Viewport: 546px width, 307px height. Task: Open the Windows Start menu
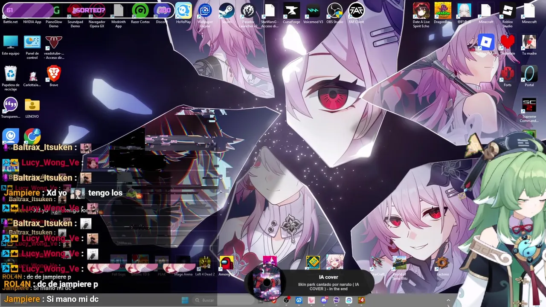185,300
